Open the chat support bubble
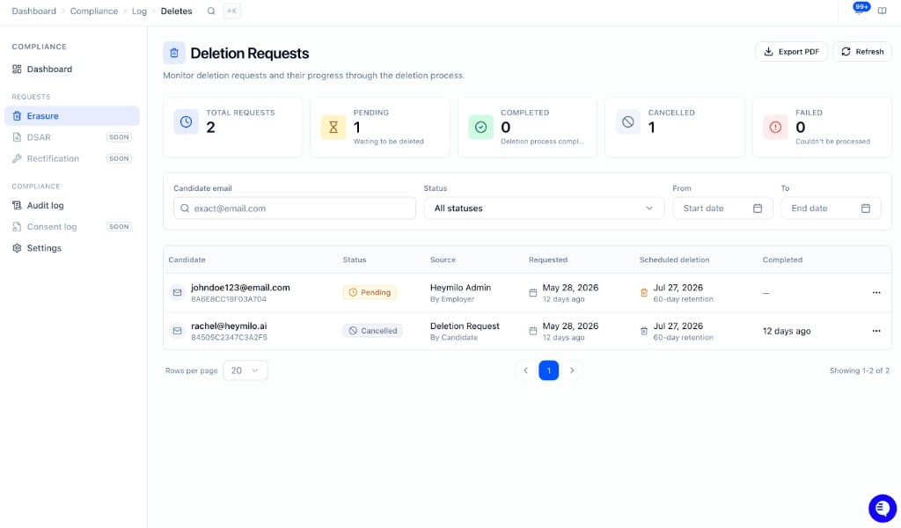Viewport: 901px width, 528px height. point(882,508)
